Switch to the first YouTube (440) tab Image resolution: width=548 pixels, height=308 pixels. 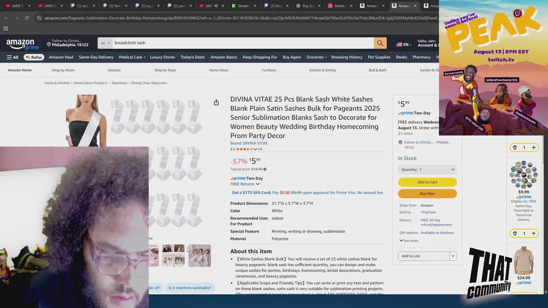click(17, 6)
